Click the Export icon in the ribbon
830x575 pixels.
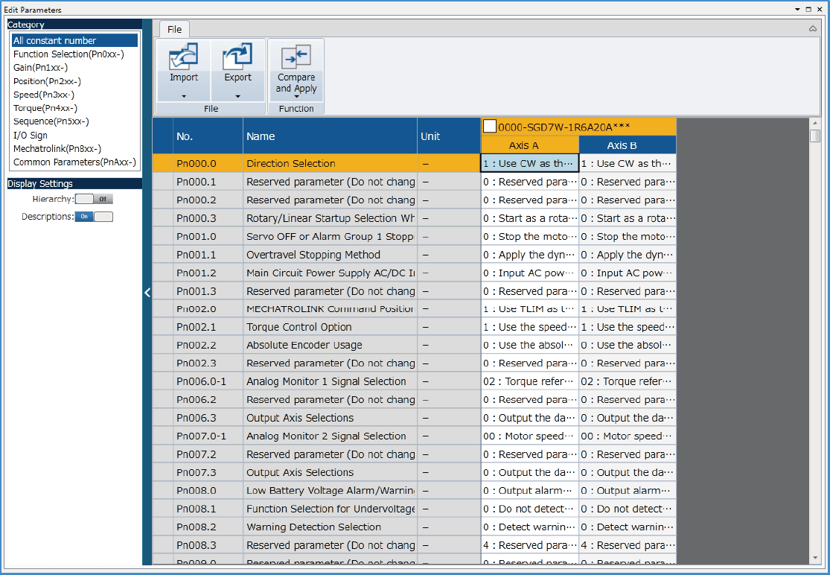[x=237, y=57]
